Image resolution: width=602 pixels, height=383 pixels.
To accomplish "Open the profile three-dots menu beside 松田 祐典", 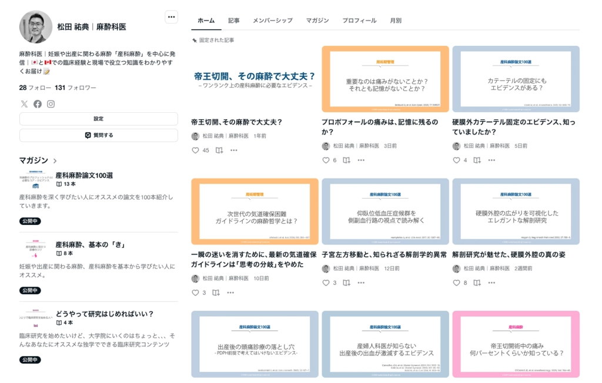I will (x=171, y=17).
